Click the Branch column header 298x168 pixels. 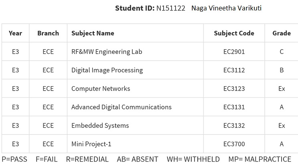pos(48,33)
